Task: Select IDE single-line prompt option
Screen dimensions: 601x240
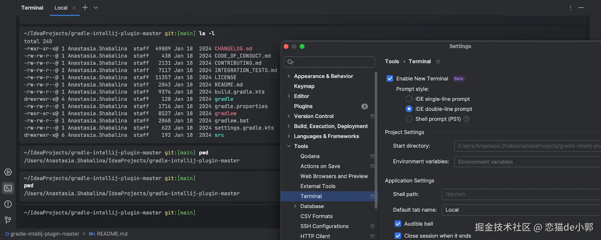Action: 409,99
